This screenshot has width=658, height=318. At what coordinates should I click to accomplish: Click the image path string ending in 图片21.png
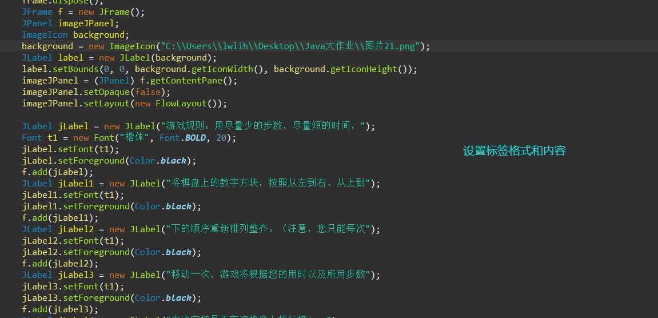[x=291, y=46]
